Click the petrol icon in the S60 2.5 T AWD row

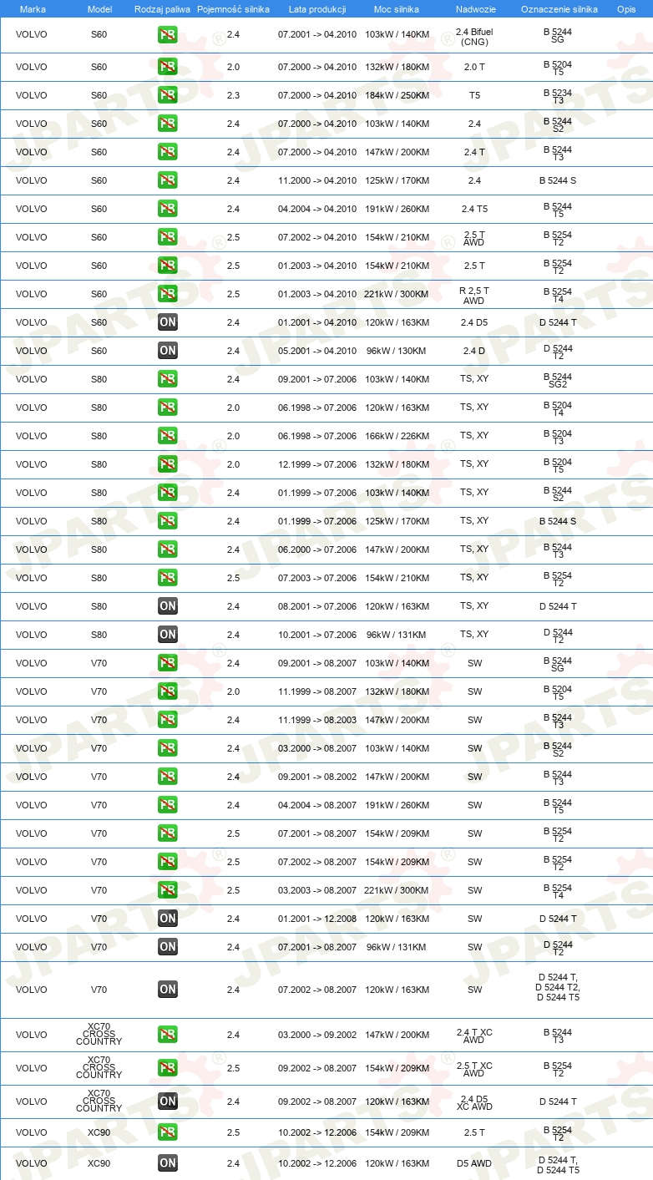click(168, 237)
